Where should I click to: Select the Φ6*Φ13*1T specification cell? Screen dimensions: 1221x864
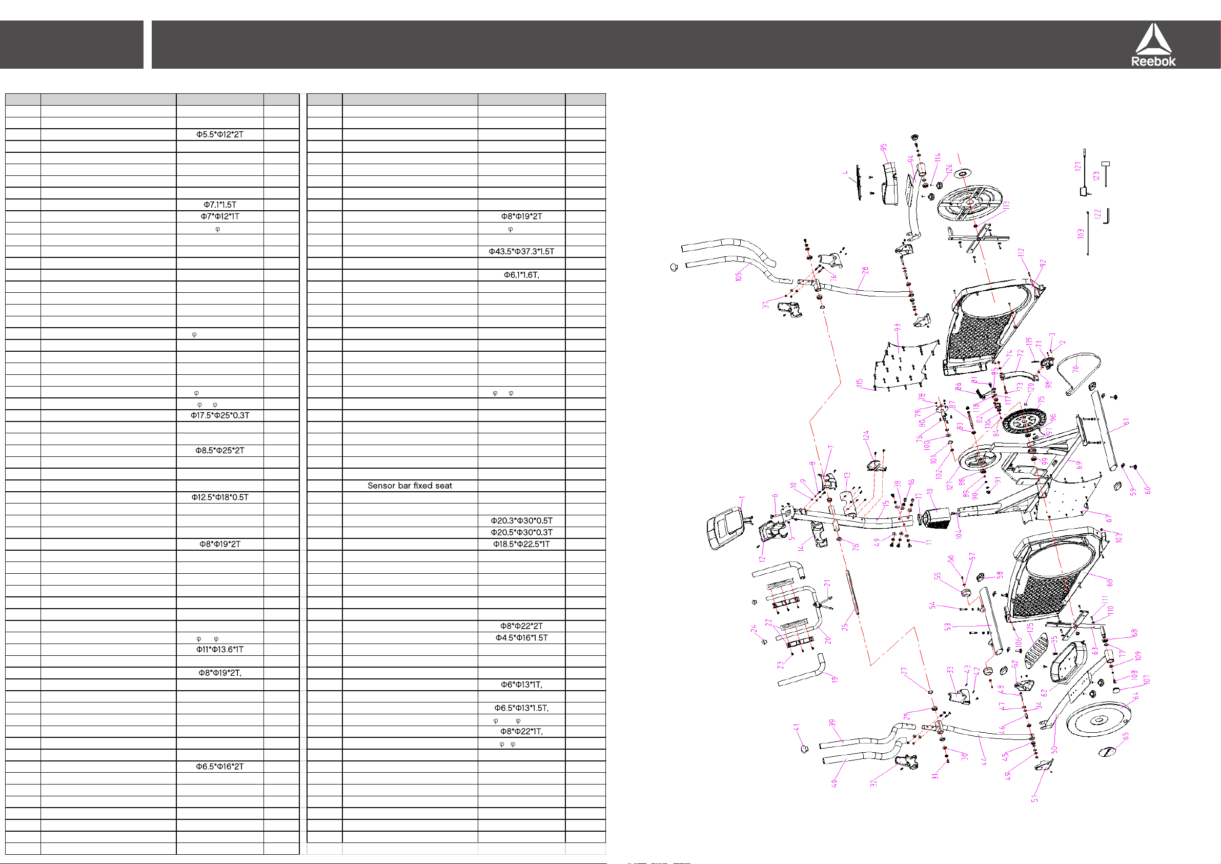point(521,685)
